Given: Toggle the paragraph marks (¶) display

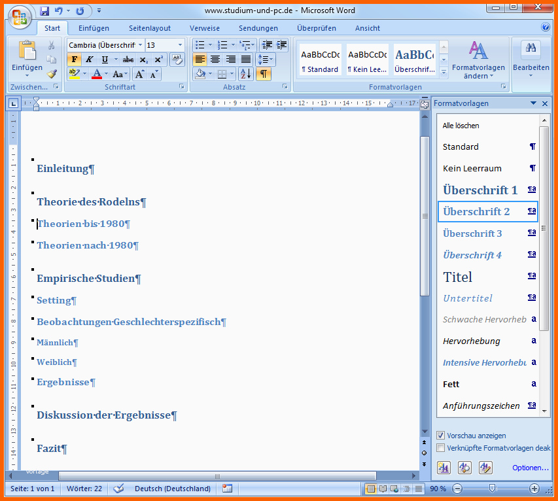Looking at the screenshot, I should [x=264, y=74].
